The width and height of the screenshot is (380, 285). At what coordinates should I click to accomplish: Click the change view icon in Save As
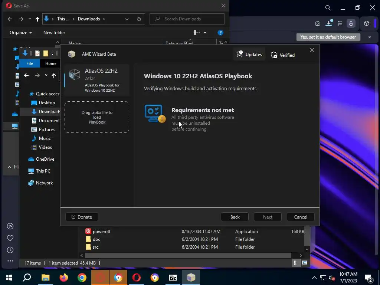coord(197,33)
